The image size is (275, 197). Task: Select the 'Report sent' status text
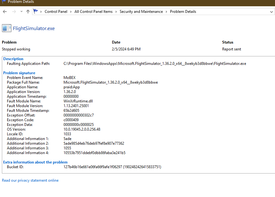[232, 49]
